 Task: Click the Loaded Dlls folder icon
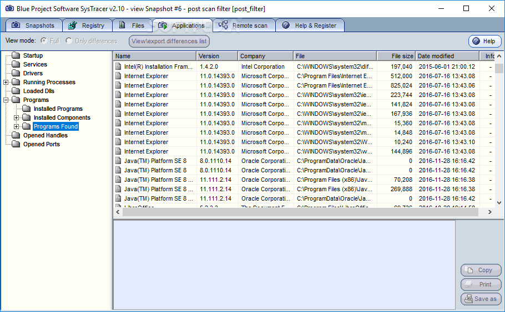point(16,91)
